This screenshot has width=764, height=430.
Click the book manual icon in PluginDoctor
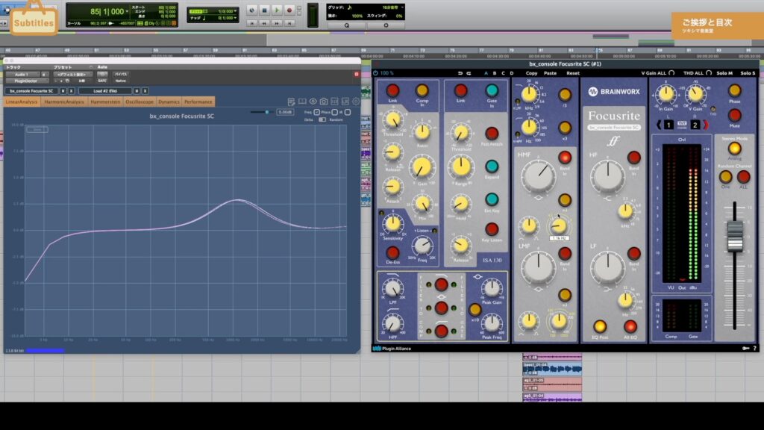point(302,102)
